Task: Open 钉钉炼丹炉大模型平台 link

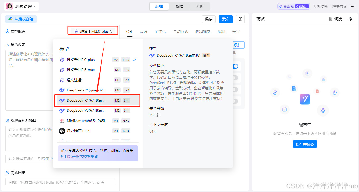Action: pyautogui.click(x=79, y=156)
